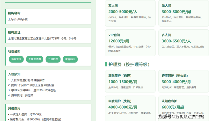Screen dimensions: 209x121
Task: Select rule 缴纳医疗备用金，退住时可结算退还
Action: [x=33, y=90]
